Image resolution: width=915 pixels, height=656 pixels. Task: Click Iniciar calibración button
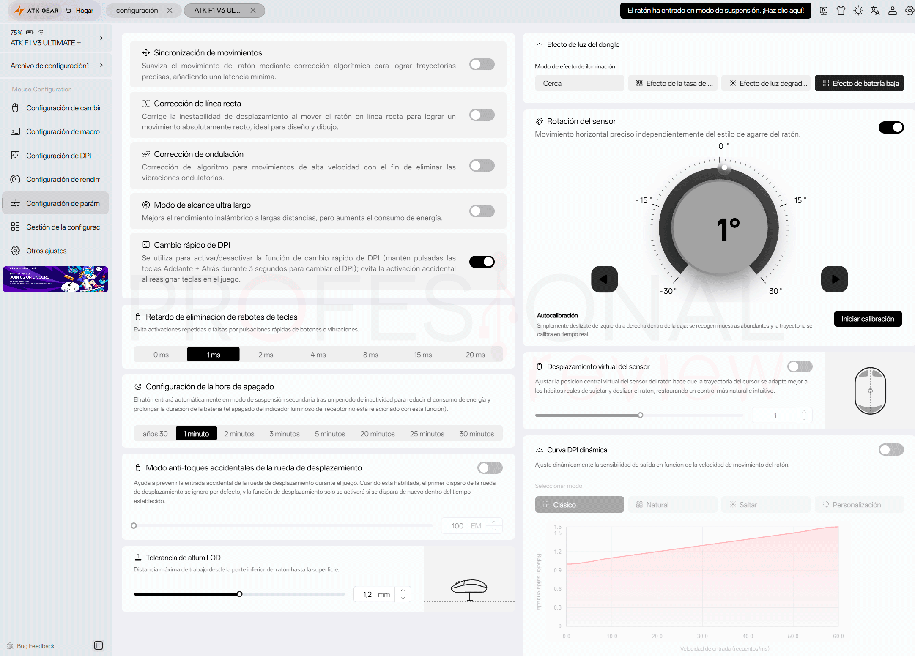(868, 319)
